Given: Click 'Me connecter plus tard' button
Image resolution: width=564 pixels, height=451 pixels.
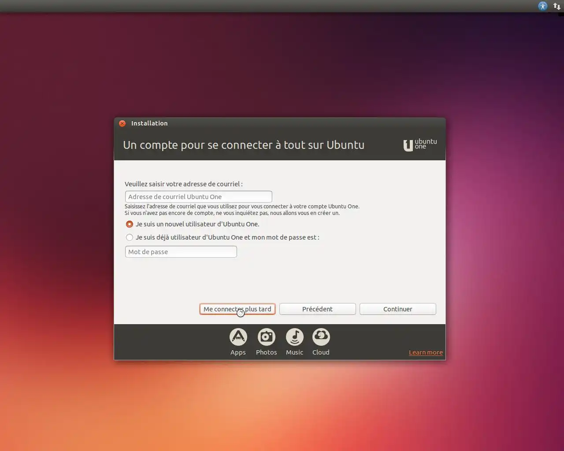Looking at the screenshot, I should (x=237, y=309).
